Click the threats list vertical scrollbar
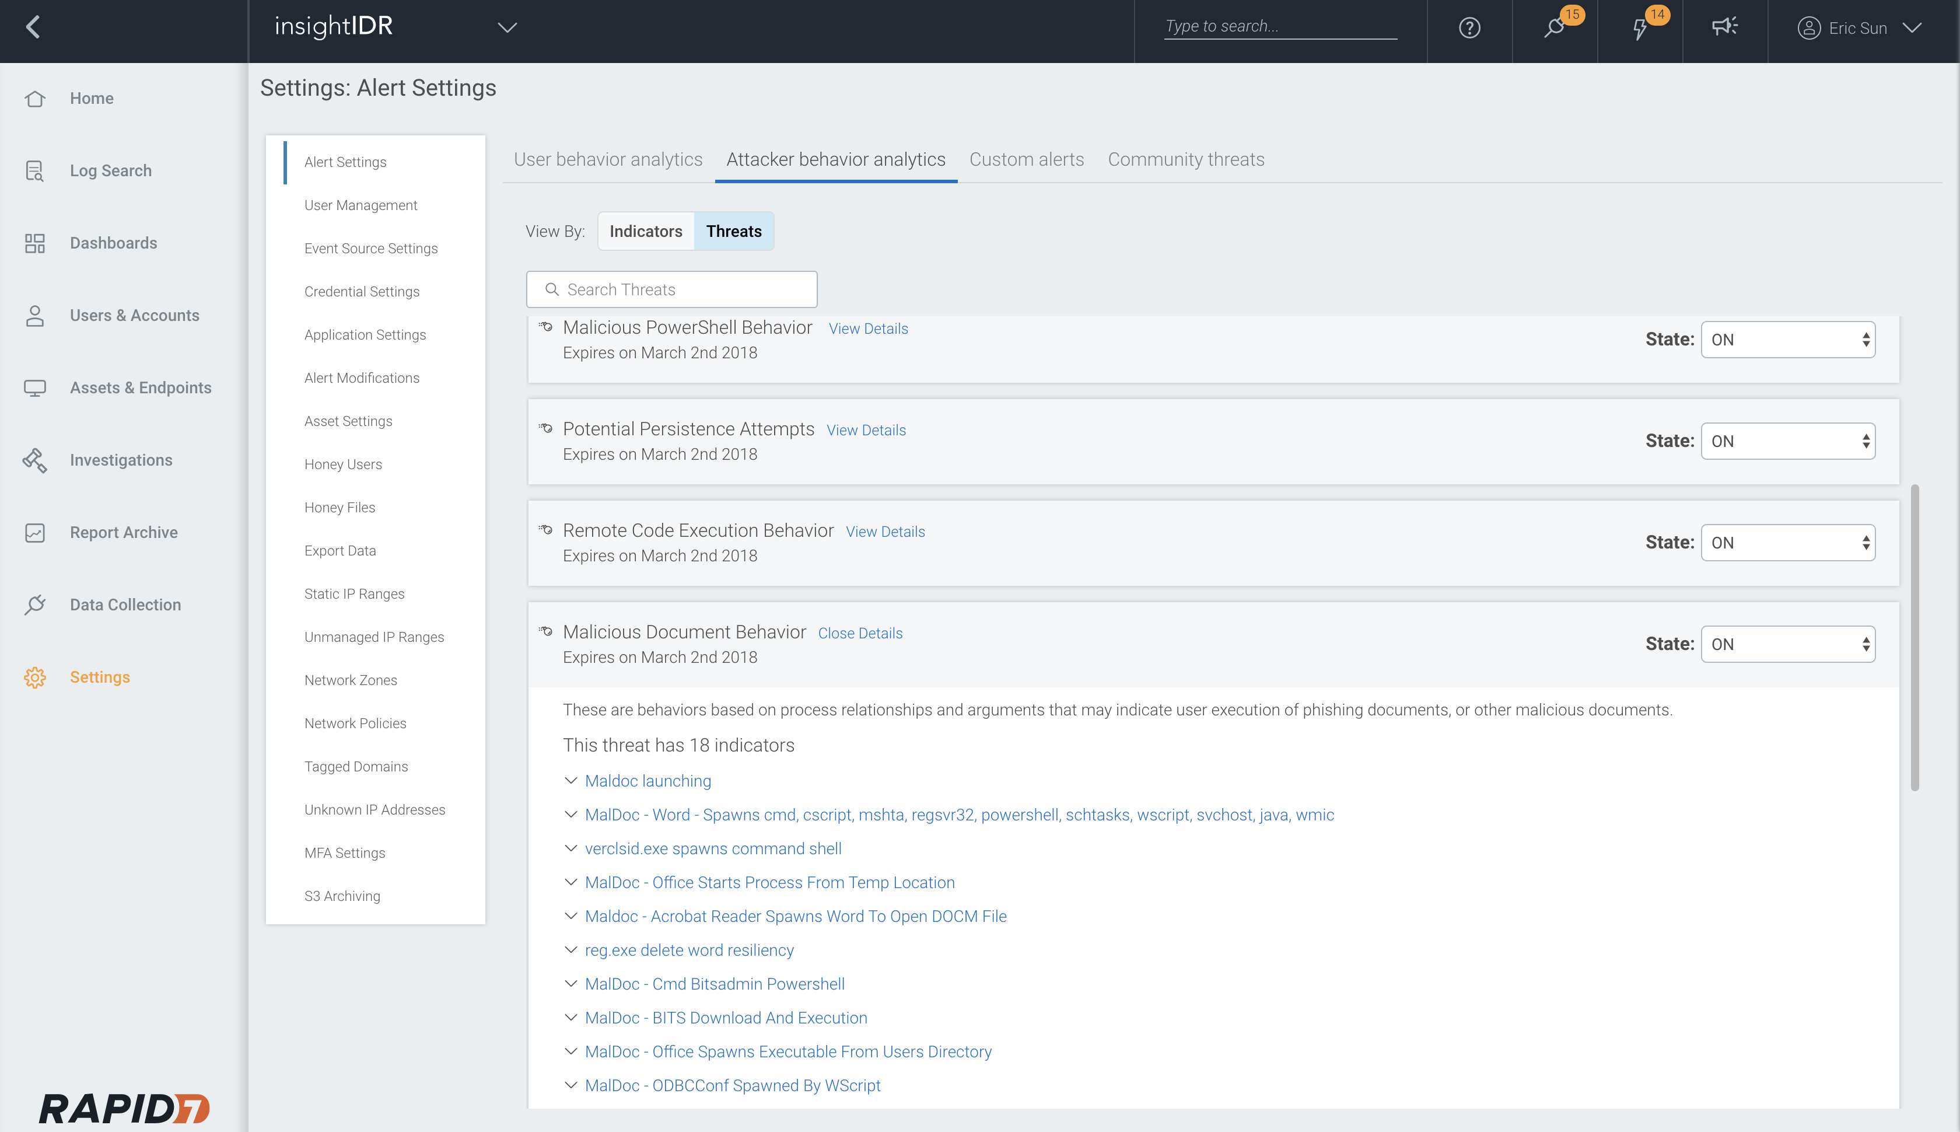 [1914, 638]
